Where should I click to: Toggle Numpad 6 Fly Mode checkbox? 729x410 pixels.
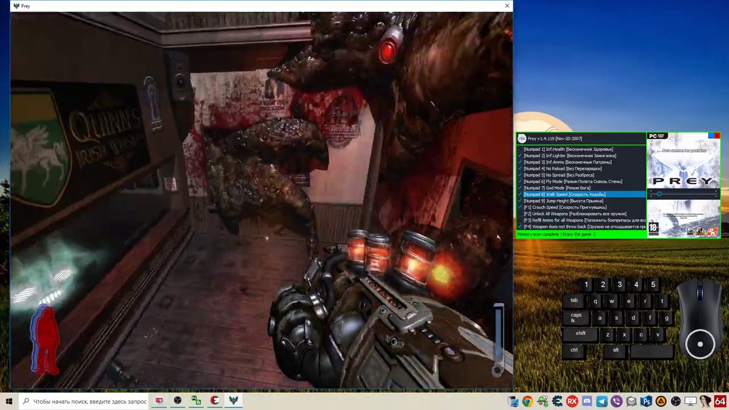[520, 182]
